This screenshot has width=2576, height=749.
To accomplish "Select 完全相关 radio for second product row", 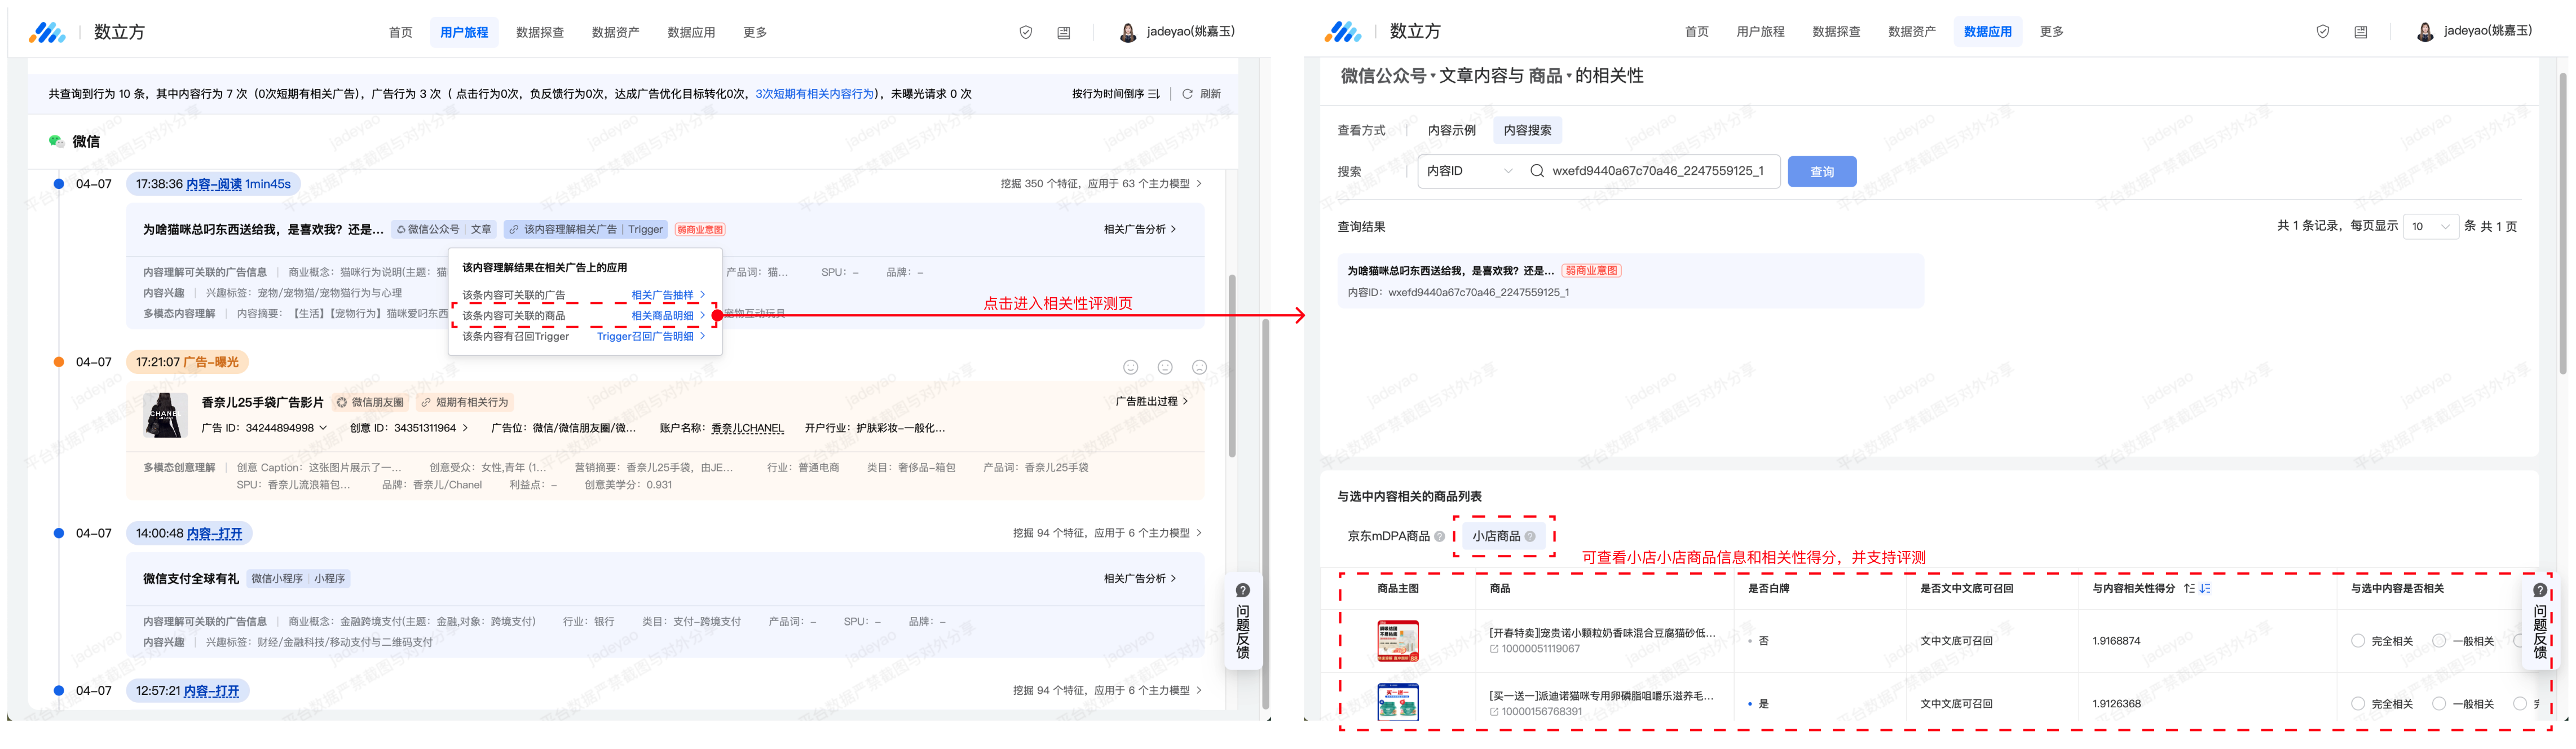I will pyautogui.click(x=2358, y=704).
